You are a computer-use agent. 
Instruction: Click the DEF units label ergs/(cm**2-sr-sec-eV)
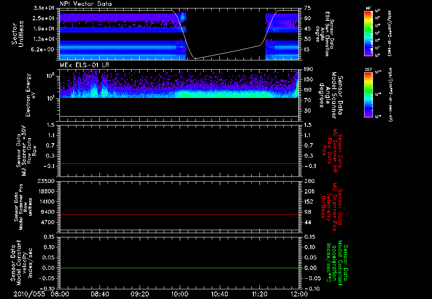391,94
